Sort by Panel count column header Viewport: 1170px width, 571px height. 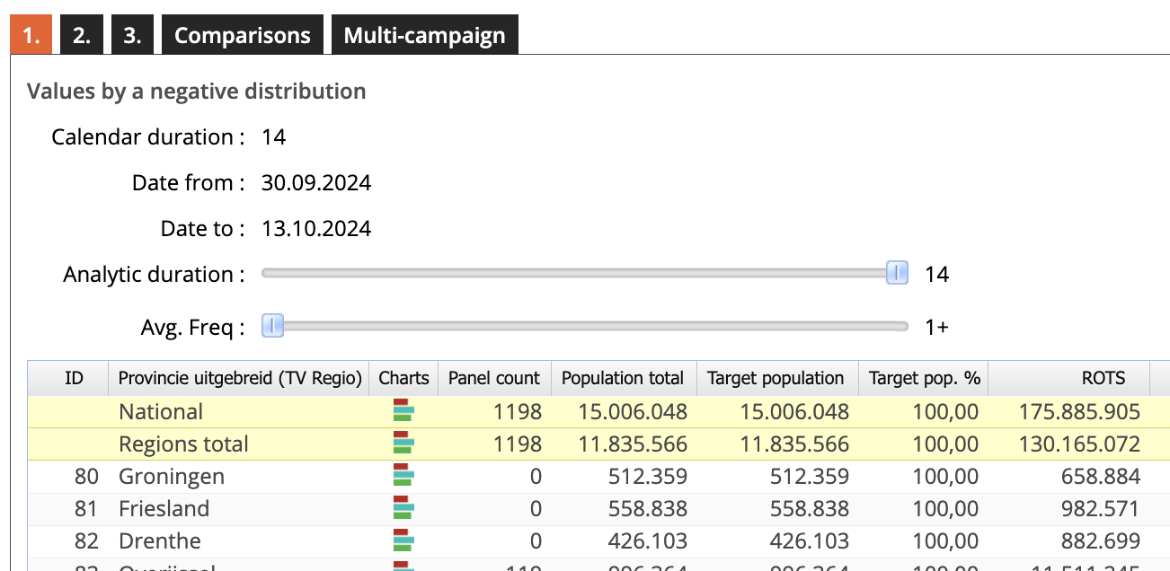click(493, 378)
